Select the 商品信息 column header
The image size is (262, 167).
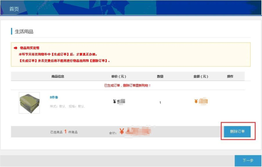58,76
